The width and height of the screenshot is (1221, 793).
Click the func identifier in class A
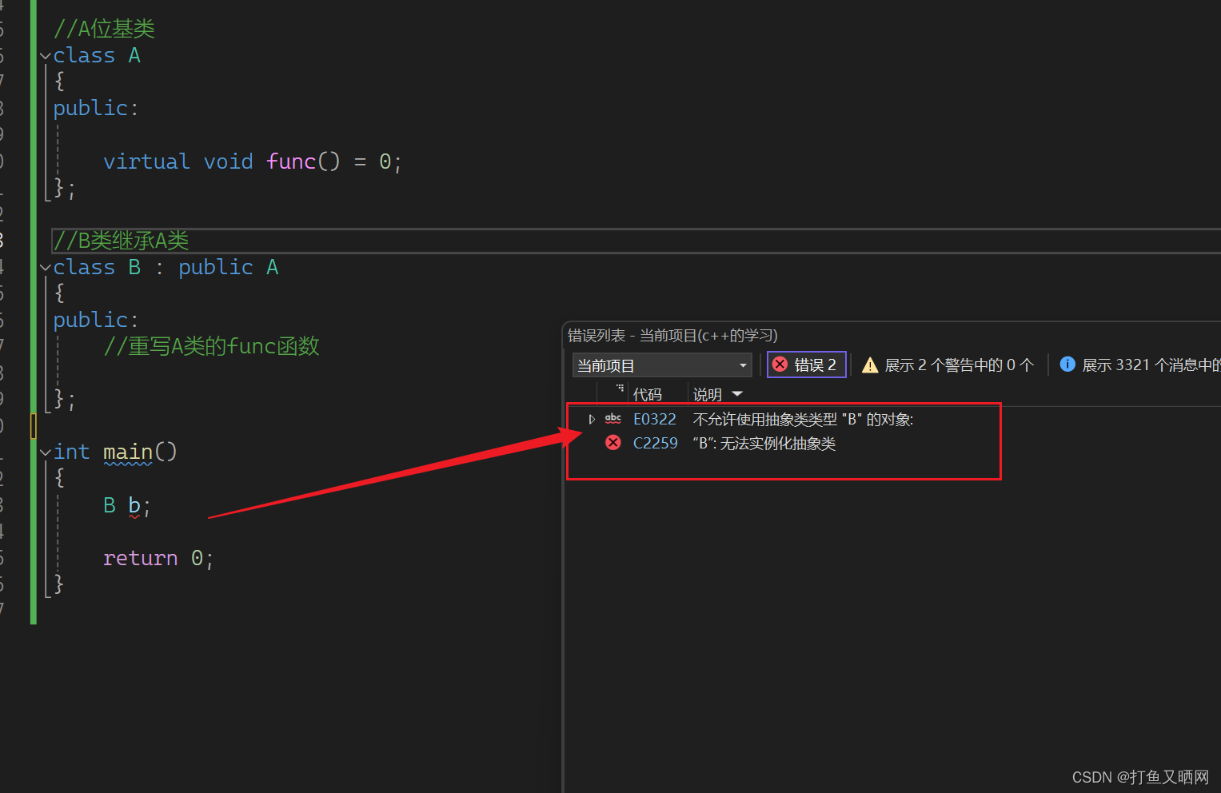click(291, 161)
